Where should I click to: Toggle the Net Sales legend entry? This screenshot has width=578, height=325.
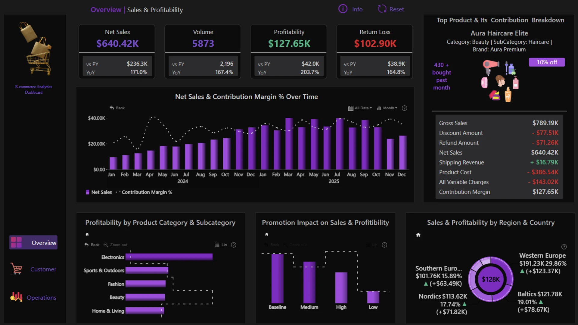click(x=99, y=192)
